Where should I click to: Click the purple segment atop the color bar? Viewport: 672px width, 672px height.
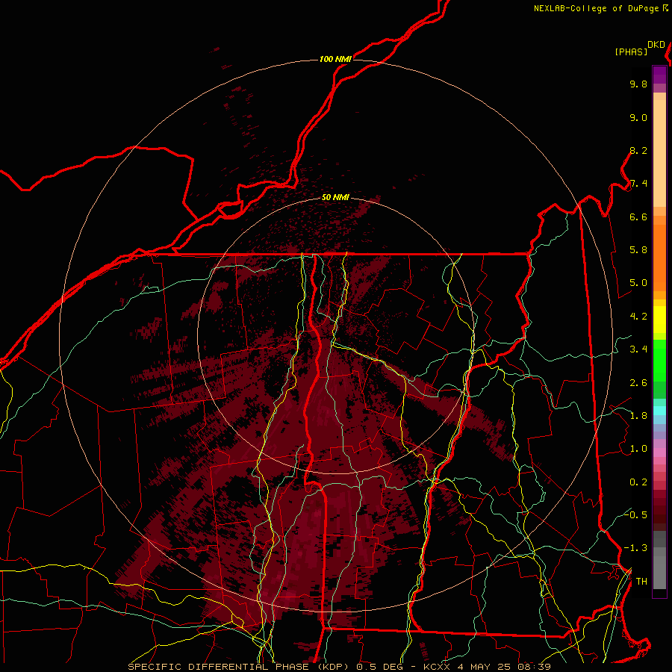(x=659, y=75)
